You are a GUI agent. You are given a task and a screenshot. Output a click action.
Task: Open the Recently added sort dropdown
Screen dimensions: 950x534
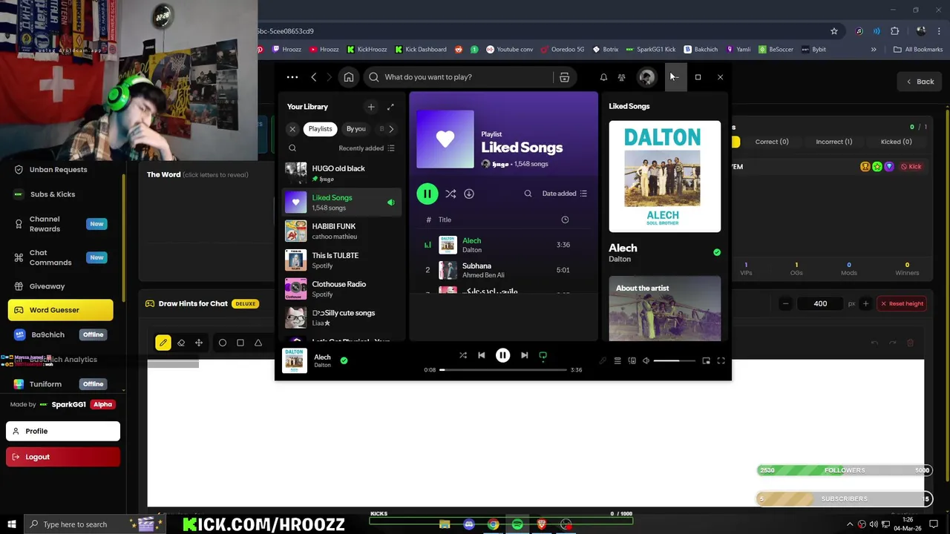(367, 148)
